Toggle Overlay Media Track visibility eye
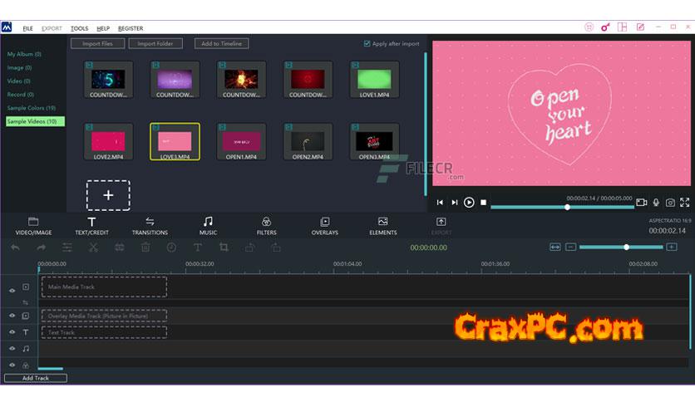This screenshot has height=402, width=695. [x=12, y=316]
